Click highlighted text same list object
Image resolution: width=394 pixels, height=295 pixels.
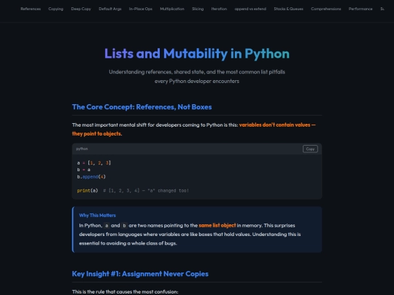point(217,225)
